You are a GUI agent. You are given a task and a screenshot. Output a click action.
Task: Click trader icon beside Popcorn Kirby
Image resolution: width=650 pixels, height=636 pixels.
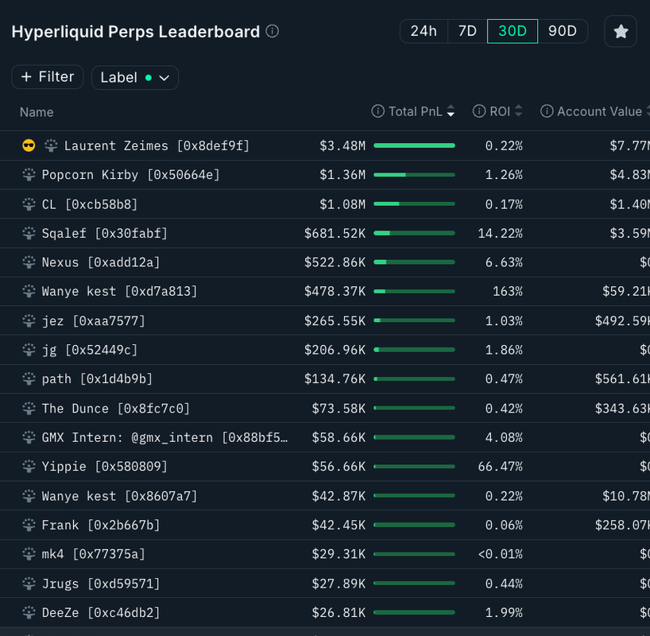click(x=29, y=175)
